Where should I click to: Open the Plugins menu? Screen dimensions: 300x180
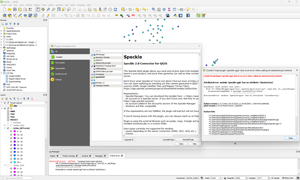tap(37, 5)
